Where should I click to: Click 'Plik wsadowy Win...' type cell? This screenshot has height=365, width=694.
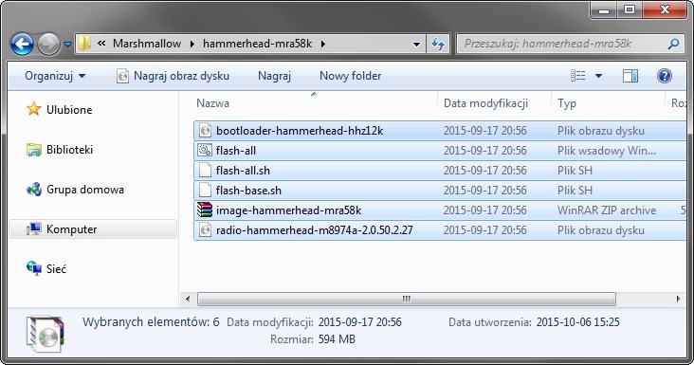coord(607,151)
